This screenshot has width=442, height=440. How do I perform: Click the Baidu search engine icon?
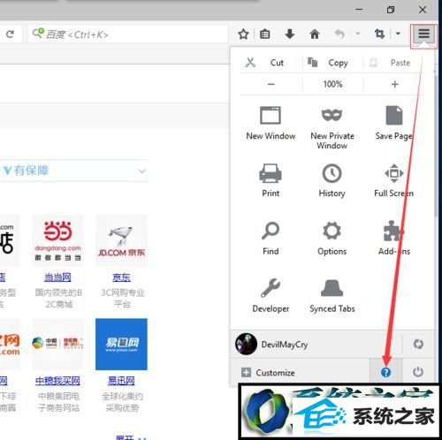(x=38, y=34)
